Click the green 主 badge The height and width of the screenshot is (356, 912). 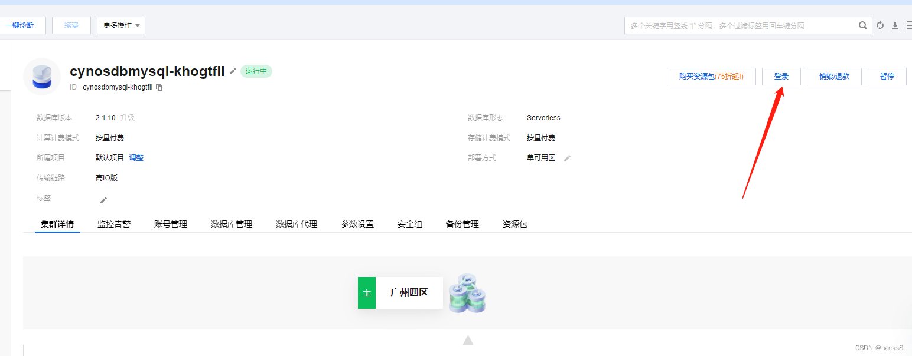(367, 293)
